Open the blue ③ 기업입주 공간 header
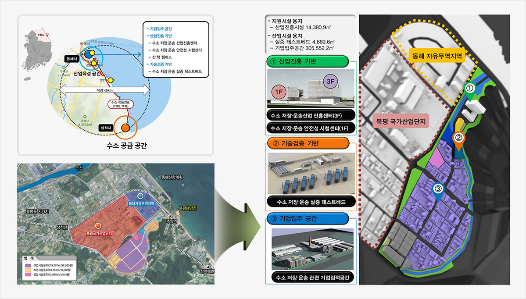 click(x=308, y=219)
